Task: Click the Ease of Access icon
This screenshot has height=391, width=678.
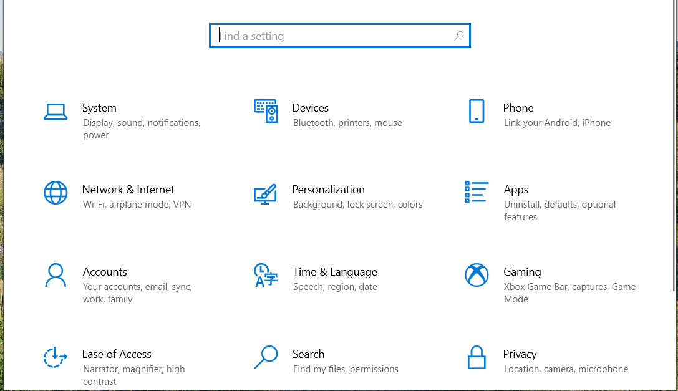Action: point(56,357)
